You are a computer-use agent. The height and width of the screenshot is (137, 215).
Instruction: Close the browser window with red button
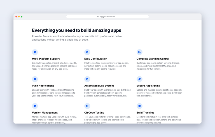tap(16, 16)
